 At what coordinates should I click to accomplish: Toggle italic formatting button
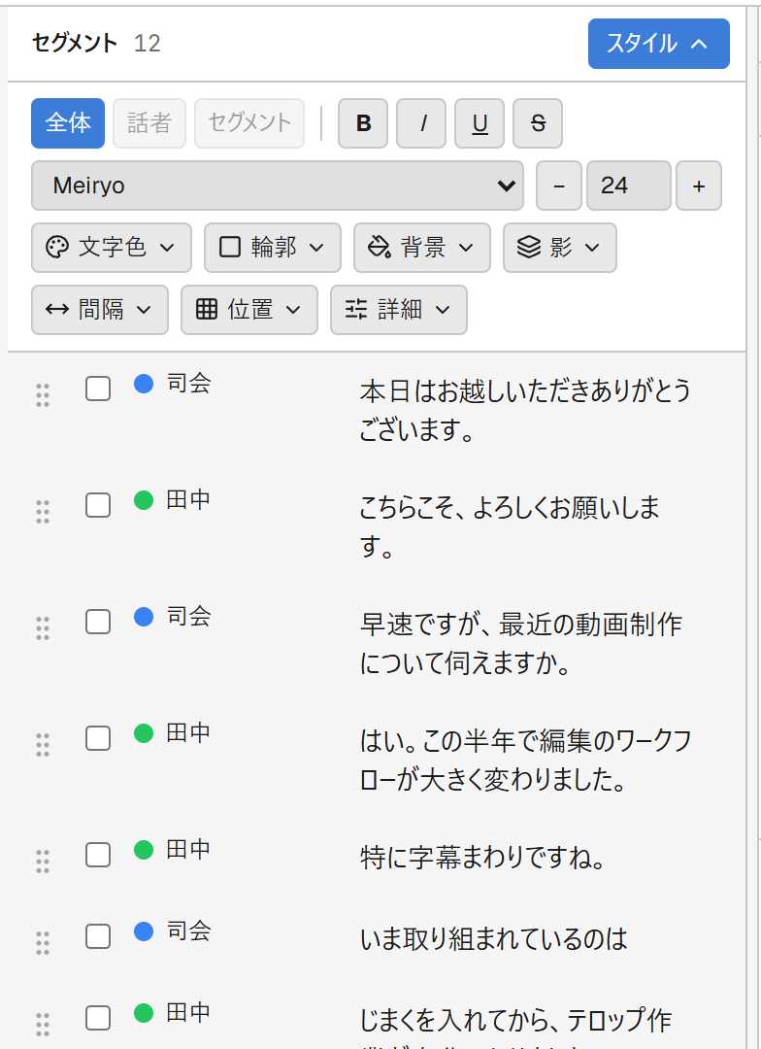(421, 123)
